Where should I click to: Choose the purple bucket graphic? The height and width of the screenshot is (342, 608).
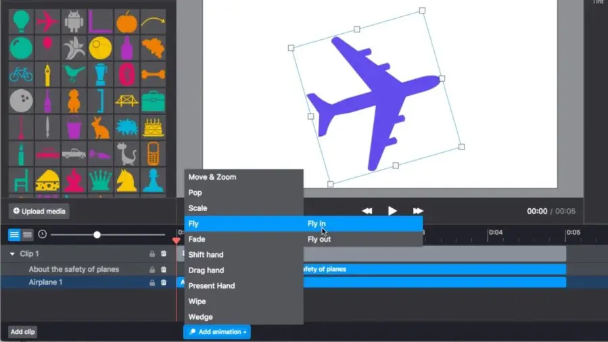pos(74,127)
